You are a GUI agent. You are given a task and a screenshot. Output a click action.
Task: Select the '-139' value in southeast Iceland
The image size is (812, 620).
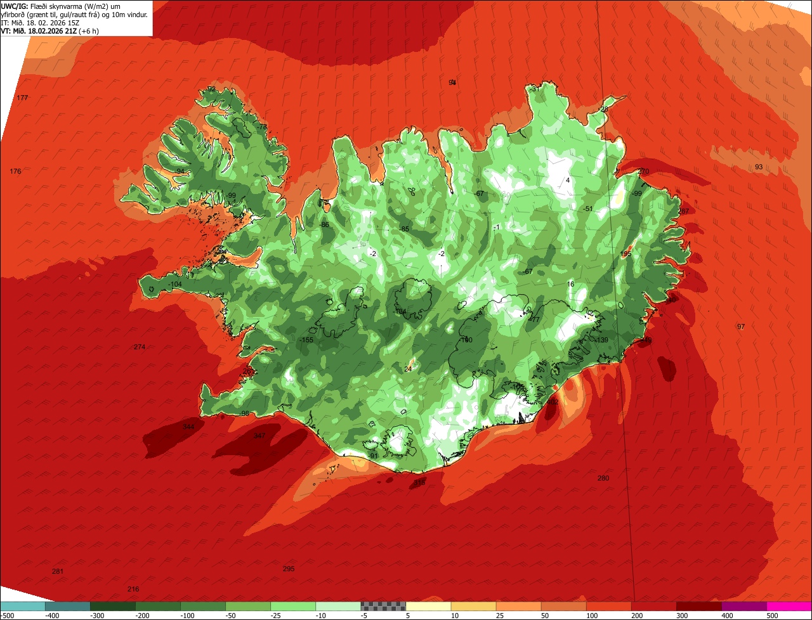[x=601, y=340]
